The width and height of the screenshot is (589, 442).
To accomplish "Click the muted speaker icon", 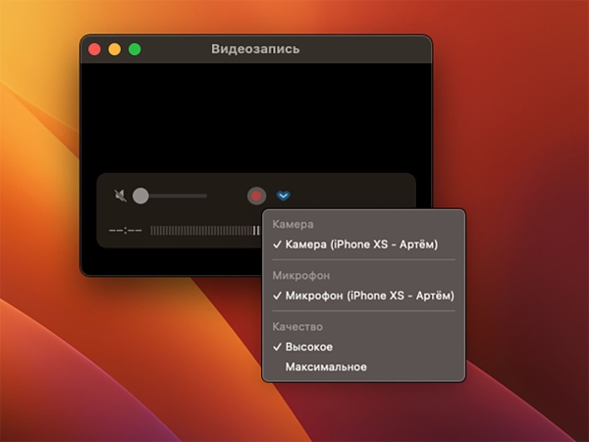I will pyautogui.click(x=120, y=195).
